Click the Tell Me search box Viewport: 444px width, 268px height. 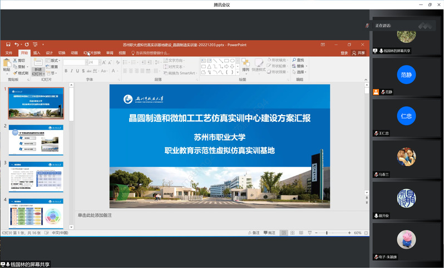pyautogui.click(x=150, y=53)
